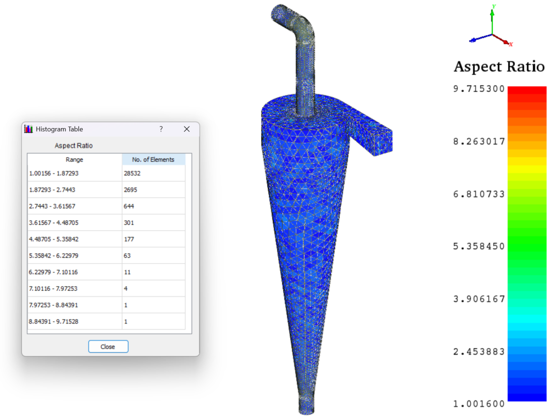
Task: Select range cell 7.97253 - 8.84391
Action: pos(74,306)
